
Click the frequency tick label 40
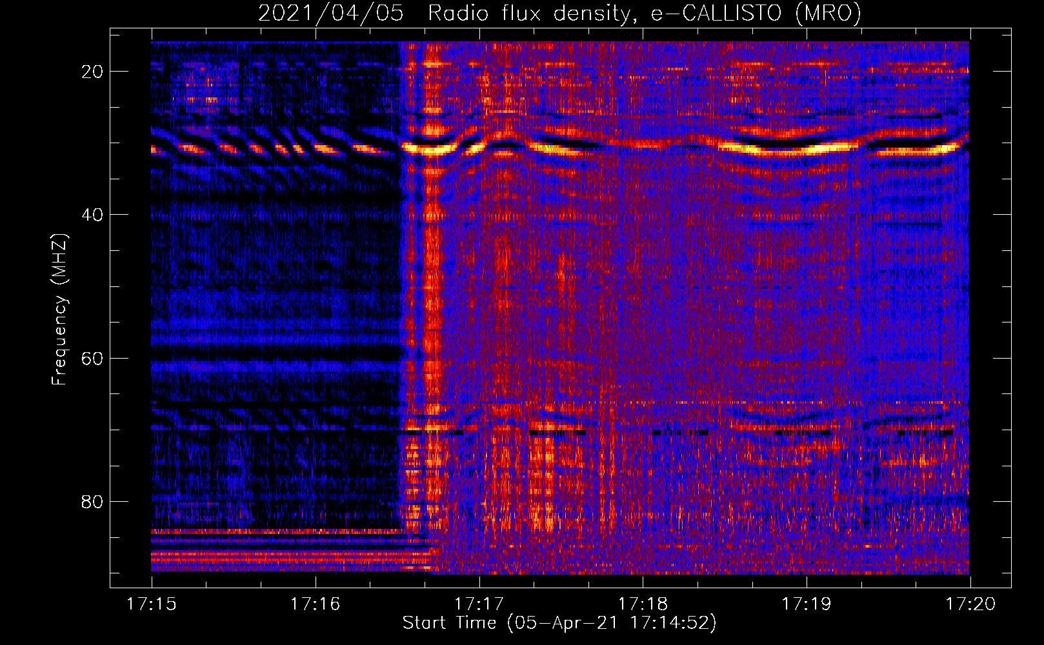(x=92, y=215)
